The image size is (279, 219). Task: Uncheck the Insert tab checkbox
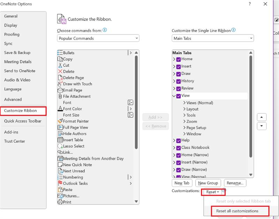point(179,67)
